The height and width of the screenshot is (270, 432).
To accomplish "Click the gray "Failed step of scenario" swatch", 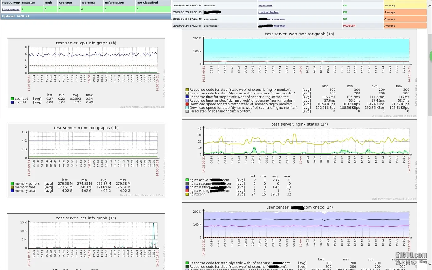I will (x=187, y=111).
